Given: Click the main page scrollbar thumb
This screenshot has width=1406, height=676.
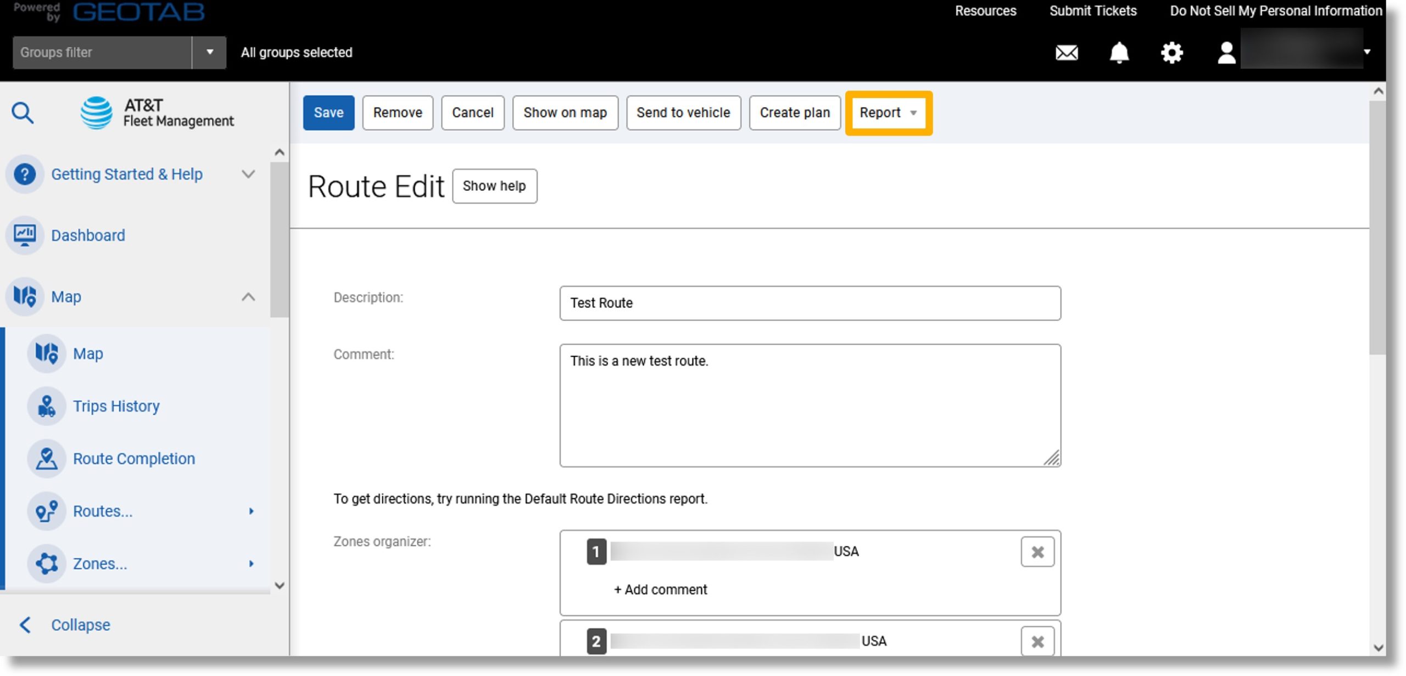Looking at the screenshot, I should pos(1377,228).
